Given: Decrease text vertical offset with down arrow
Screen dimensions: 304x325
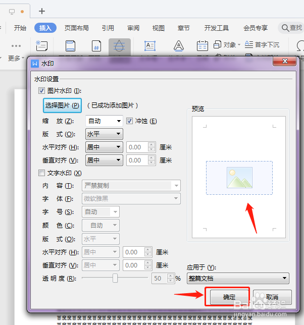Looking at the screenshot, I should 148,267.
